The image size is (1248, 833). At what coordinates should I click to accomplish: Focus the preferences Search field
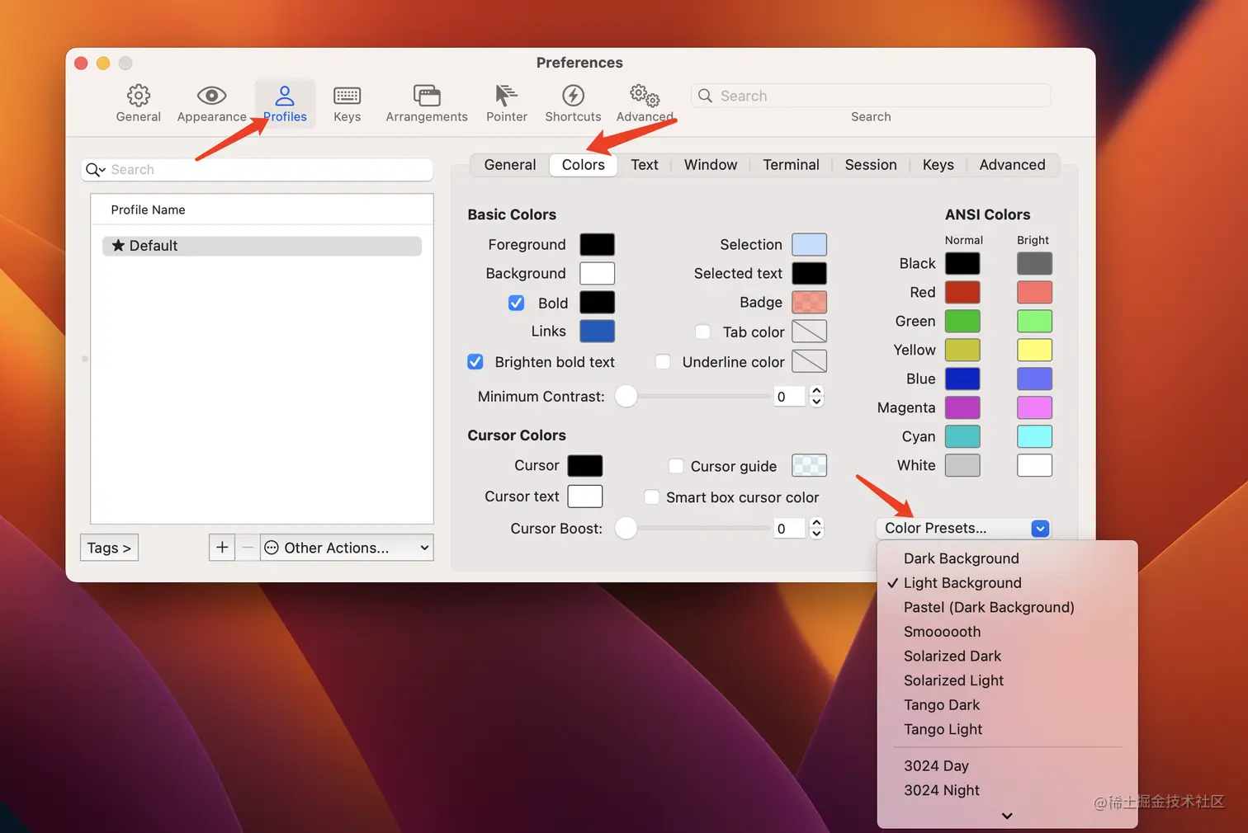coord(871,96)
